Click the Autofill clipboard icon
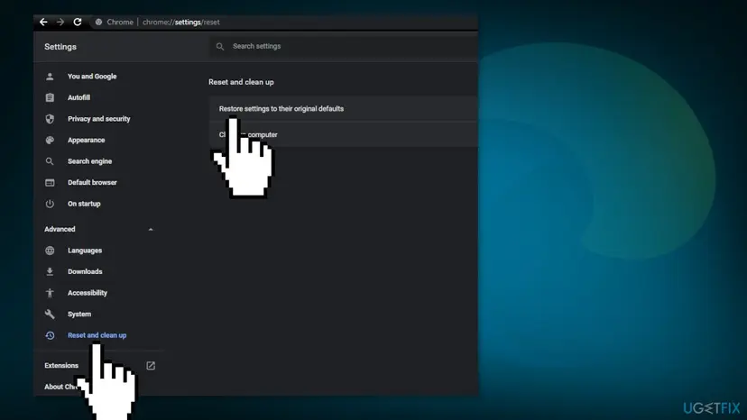This screenshot has width=747, height=420. click(x=50, y=97)
